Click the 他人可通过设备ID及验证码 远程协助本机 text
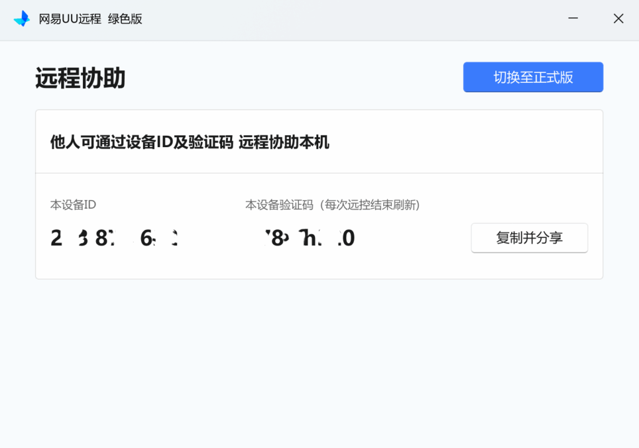 click(190, 143)
